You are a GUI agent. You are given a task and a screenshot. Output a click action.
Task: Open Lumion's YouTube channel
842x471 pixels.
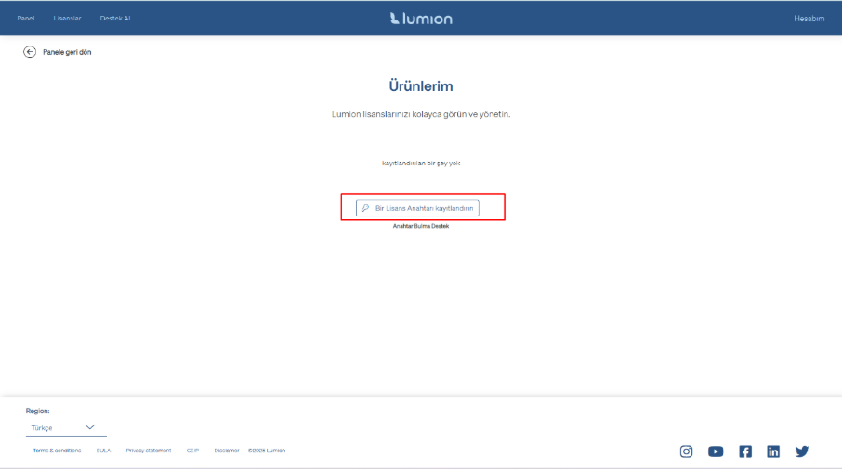click(716, 451)
